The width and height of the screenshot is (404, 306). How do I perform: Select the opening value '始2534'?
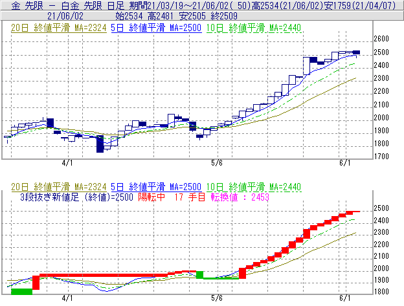click(x=129, y=16)
